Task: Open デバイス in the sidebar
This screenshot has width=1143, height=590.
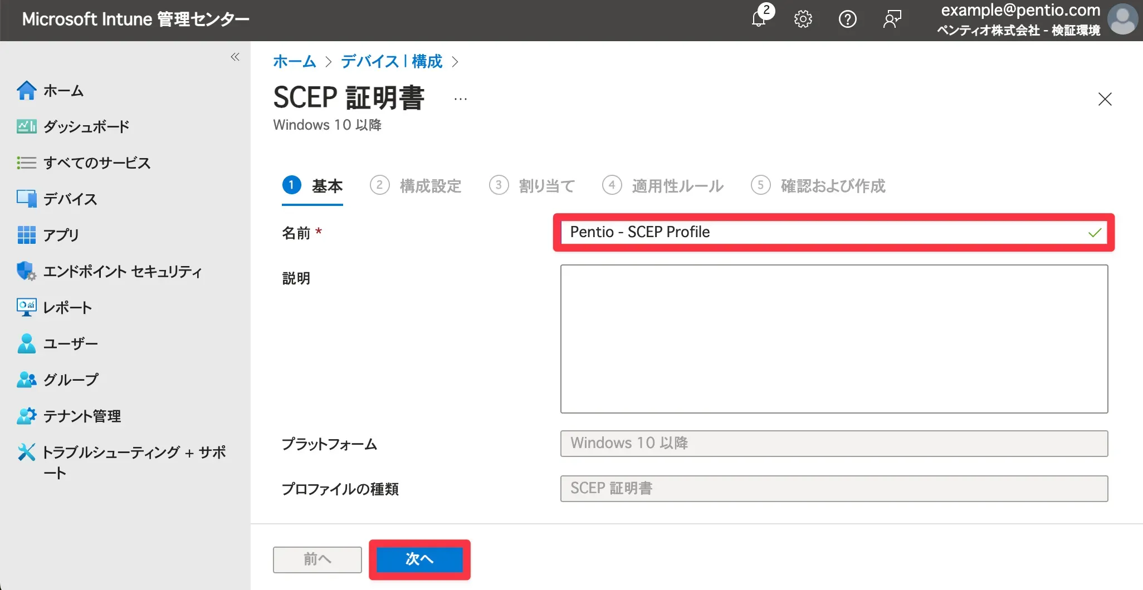Action: pos(70,199)
